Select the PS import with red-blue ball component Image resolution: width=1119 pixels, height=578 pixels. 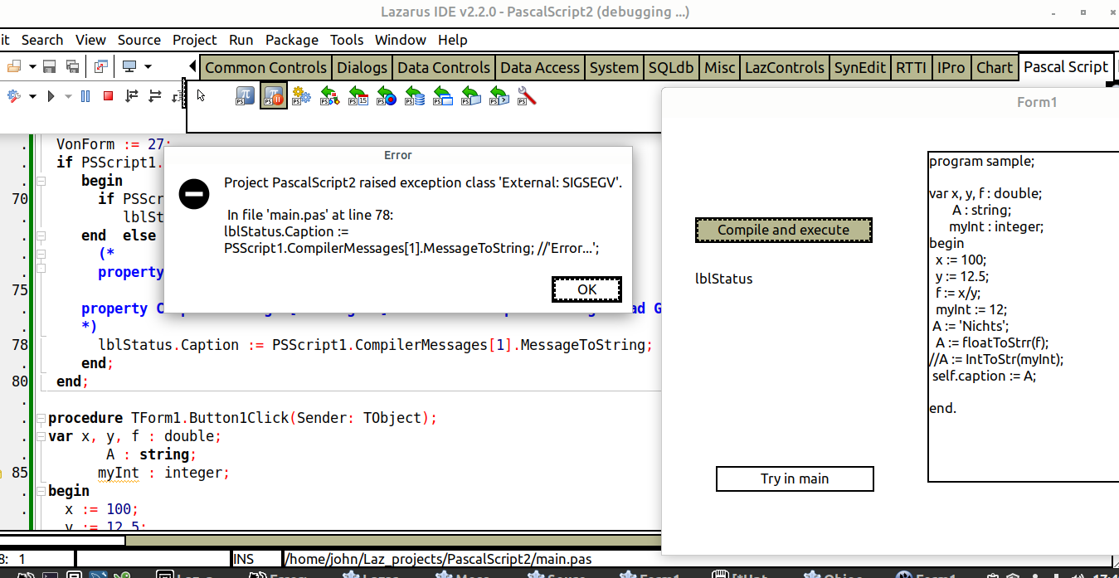387,96
